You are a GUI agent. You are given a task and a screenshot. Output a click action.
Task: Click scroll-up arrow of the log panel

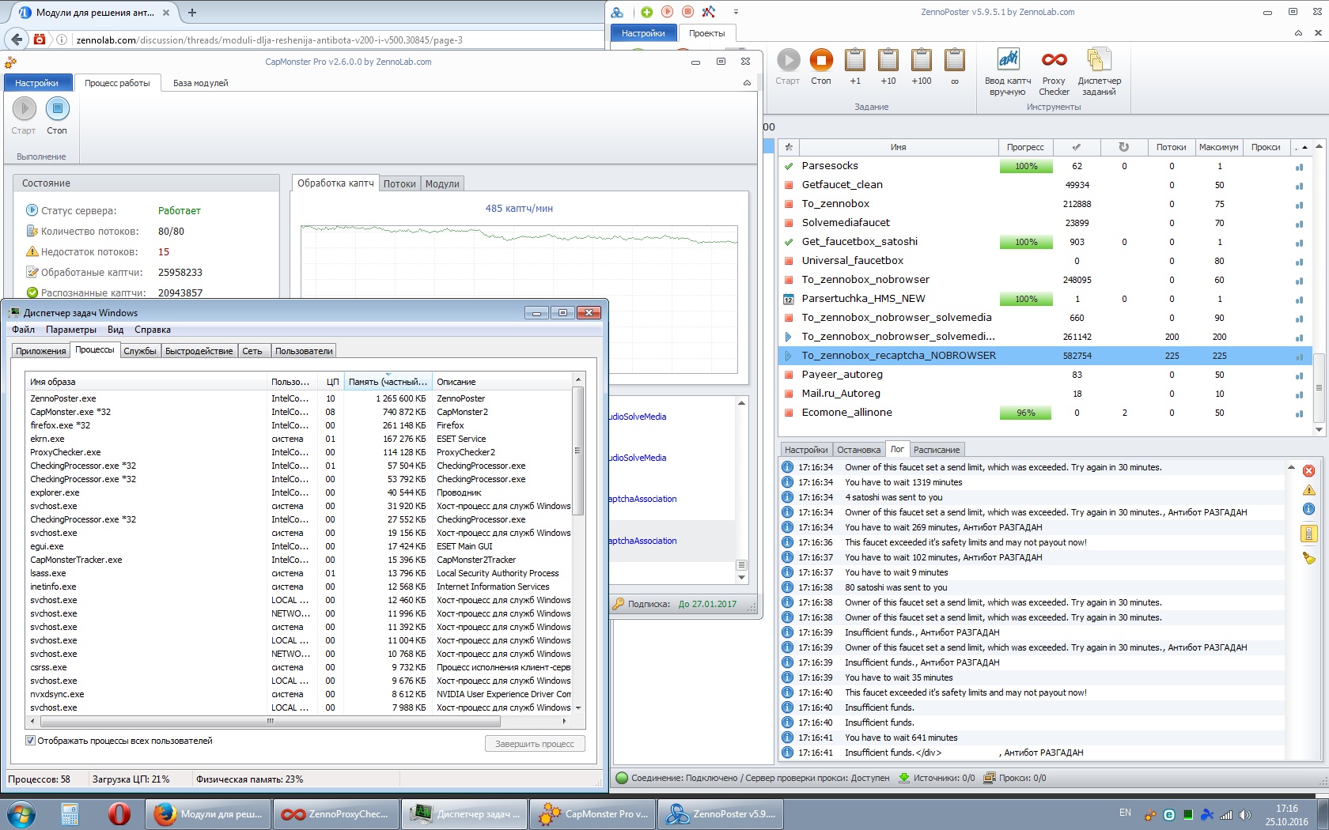tap(1291, 468)
